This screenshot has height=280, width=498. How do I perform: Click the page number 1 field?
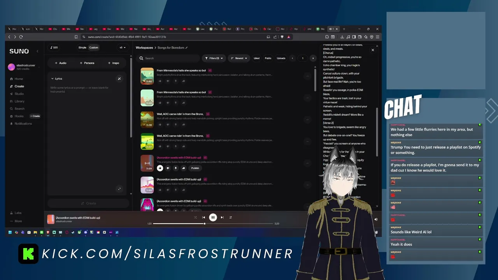(x=303, y=58)
